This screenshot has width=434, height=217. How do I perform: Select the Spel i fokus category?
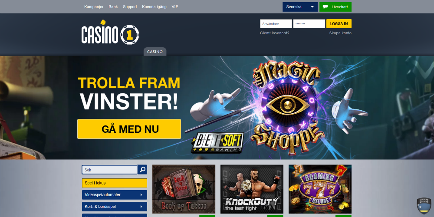click(x=114, y=183)
